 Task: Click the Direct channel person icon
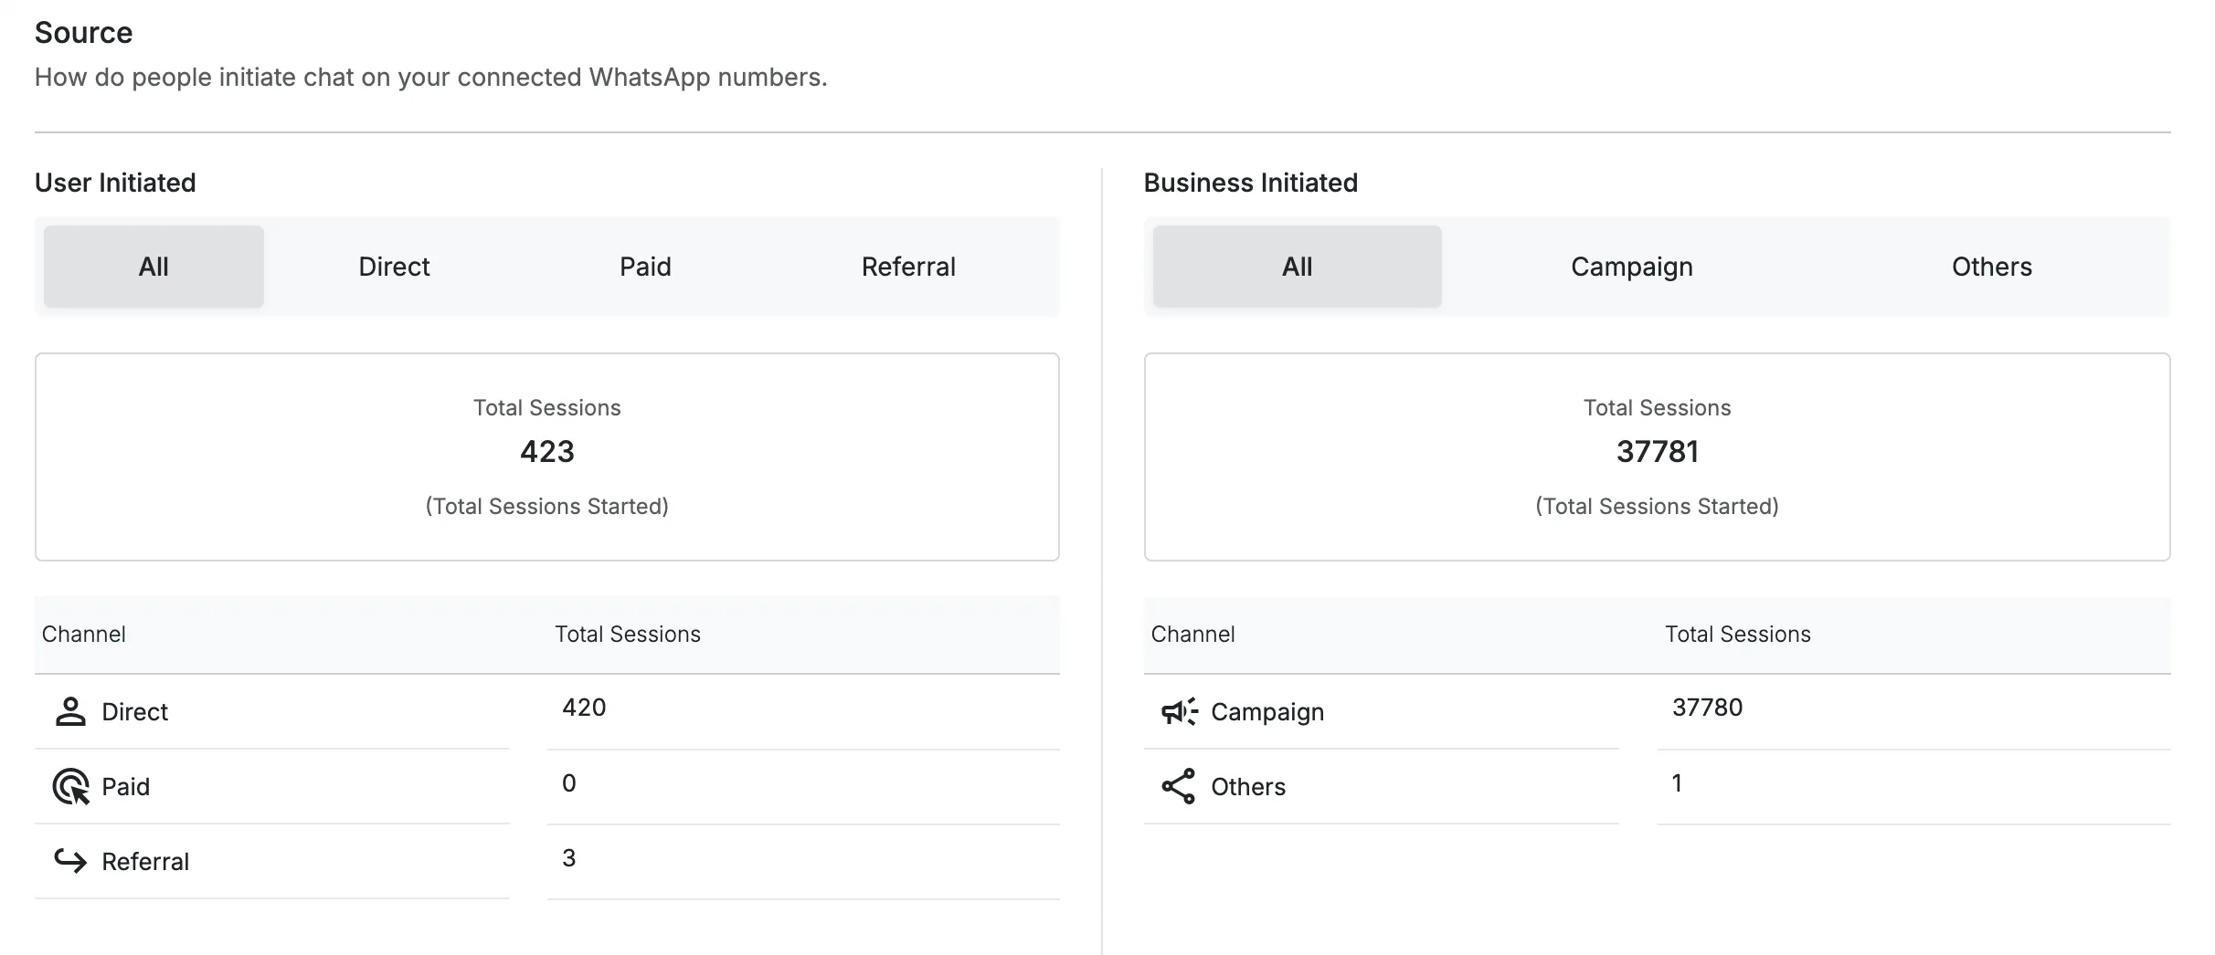coord(70,711)
